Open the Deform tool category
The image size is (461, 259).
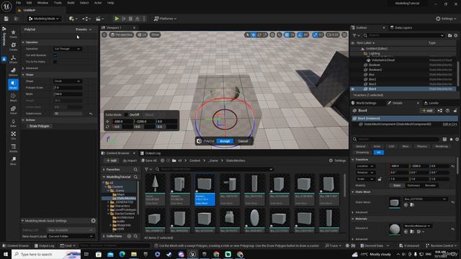pos(13,72)
